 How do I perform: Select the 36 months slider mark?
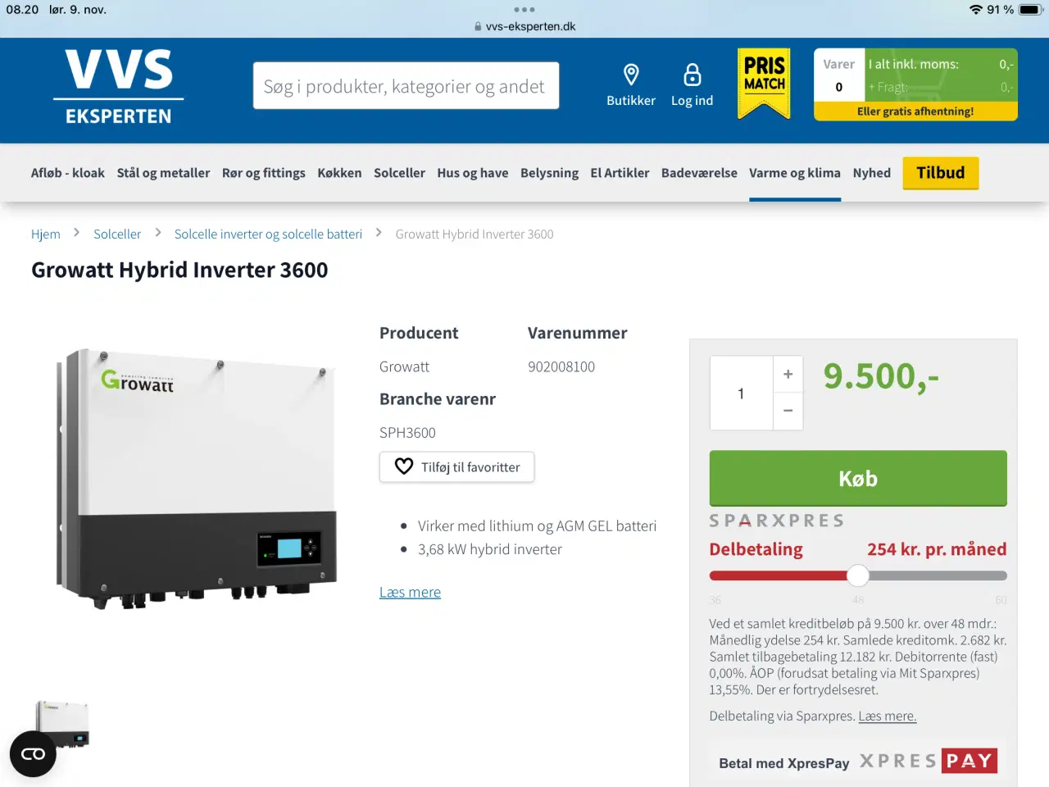715,600
